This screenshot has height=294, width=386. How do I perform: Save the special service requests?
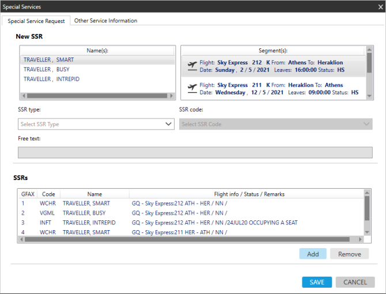point(317,282)
